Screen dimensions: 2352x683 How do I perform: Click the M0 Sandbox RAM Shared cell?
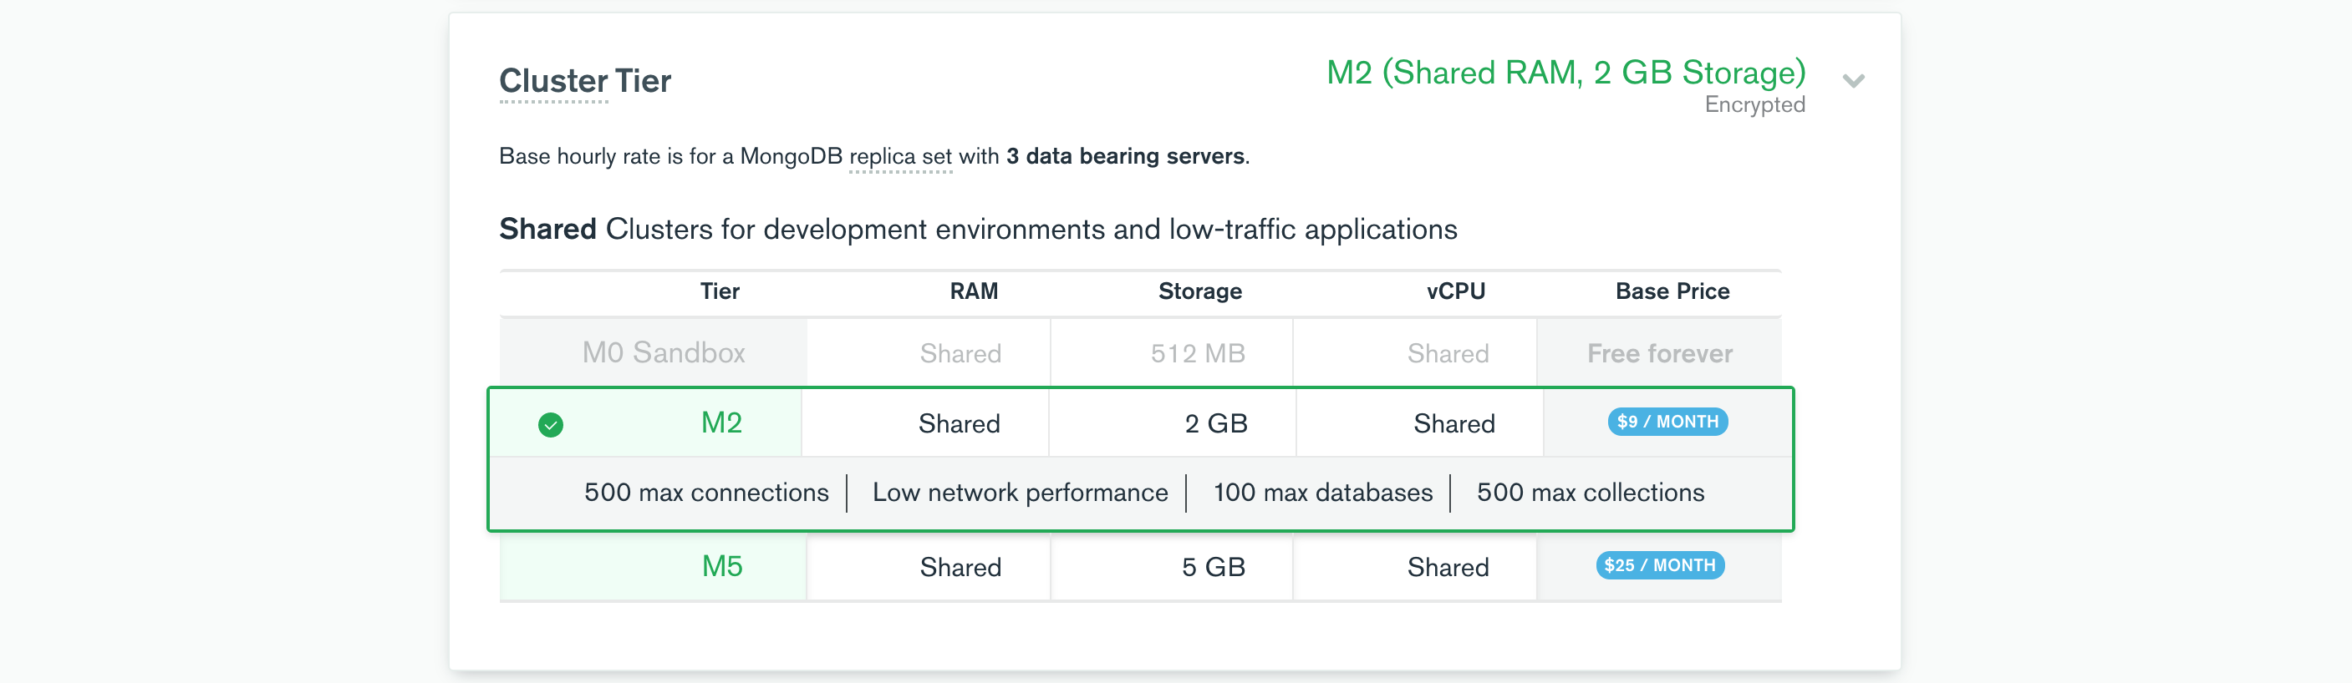tap(929, 353)
